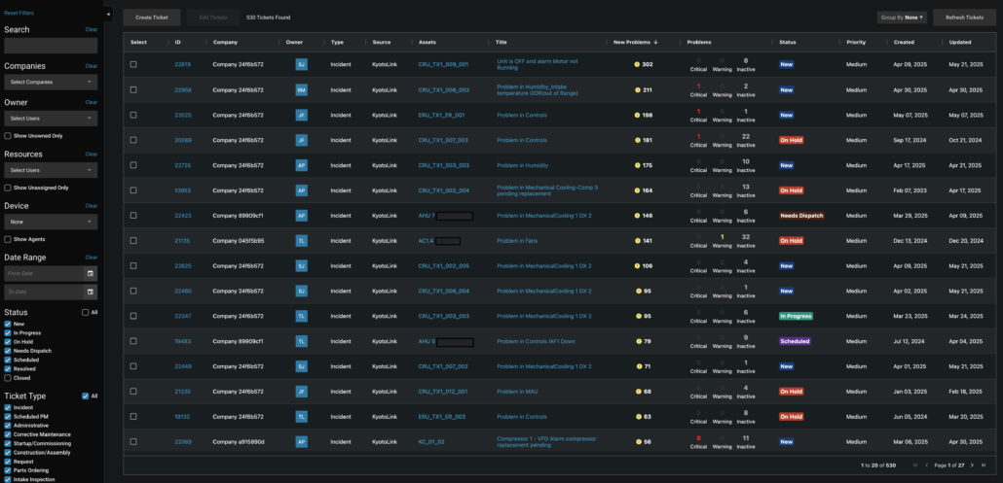Open title Problem in Fans

click(516, 241)
